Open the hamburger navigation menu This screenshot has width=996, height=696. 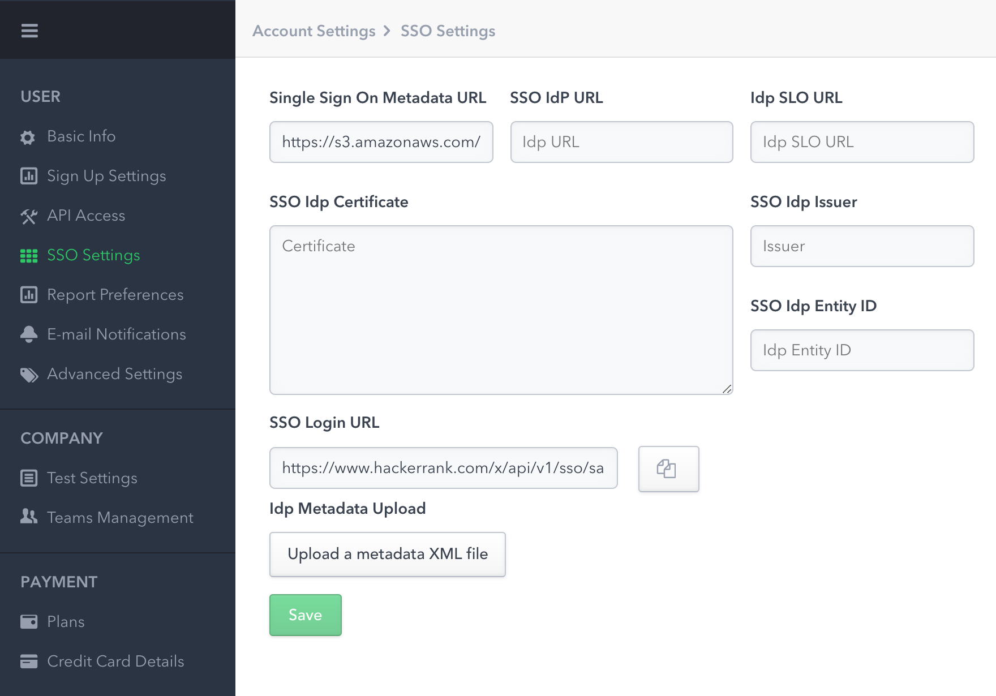point(29,30)
